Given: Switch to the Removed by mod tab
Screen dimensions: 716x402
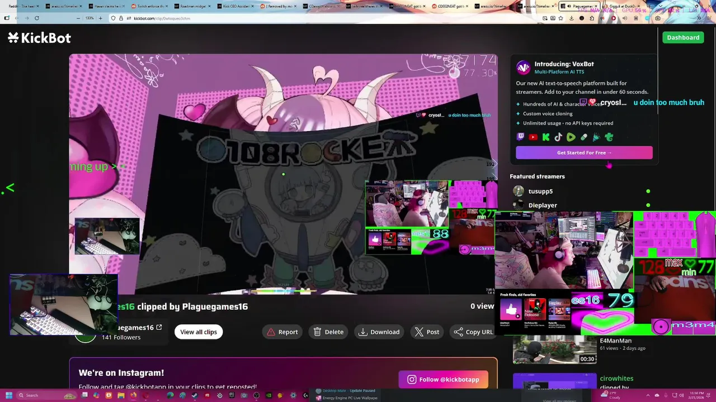Looking at the screenshot, I should coord(277,6).
